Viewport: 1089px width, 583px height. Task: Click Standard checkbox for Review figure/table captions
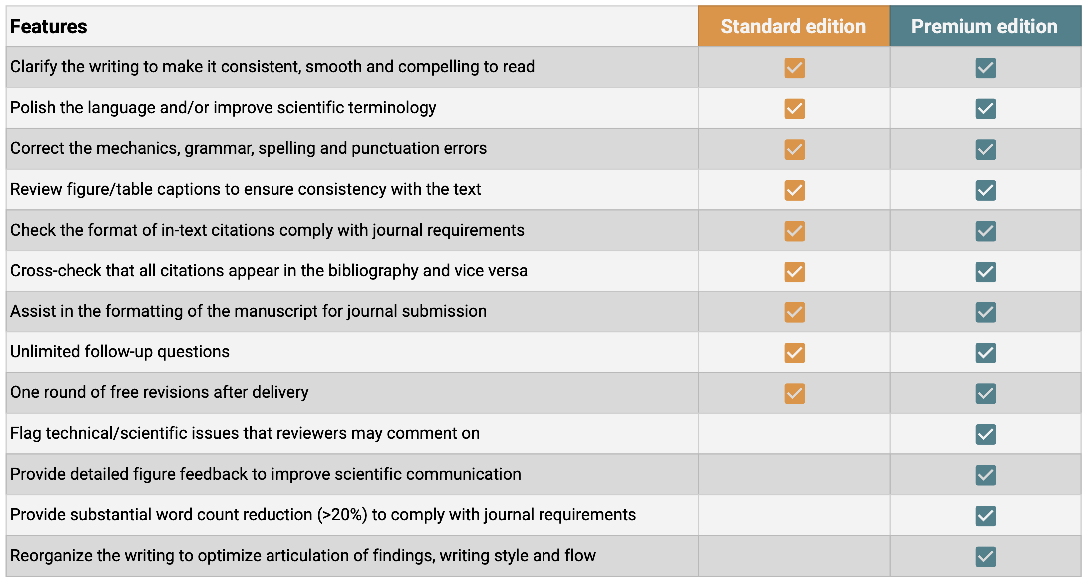(794, 190)
